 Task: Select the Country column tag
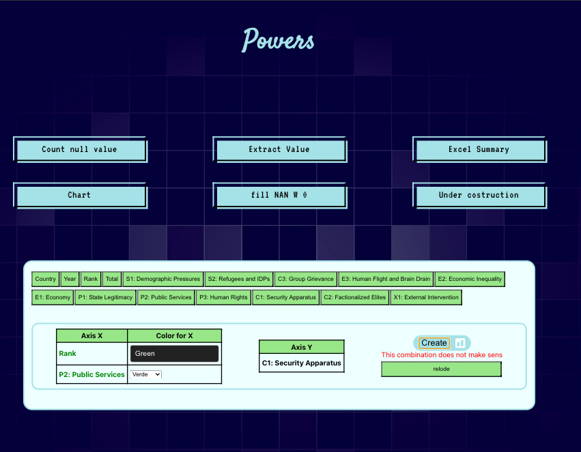[46, 279]
